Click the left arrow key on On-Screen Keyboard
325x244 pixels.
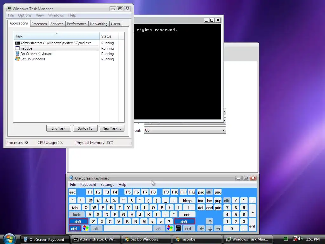point(201,229)
